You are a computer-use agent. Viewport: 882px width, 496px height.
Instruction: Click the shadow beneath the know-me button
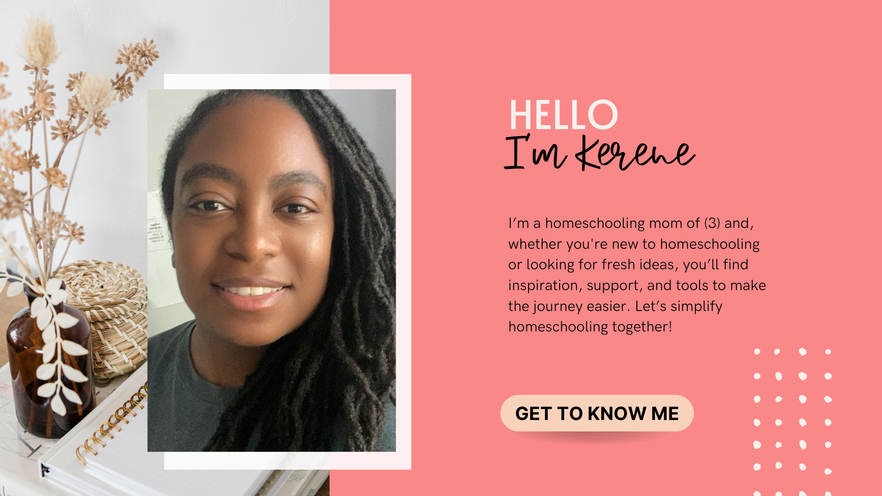(597, 437)
